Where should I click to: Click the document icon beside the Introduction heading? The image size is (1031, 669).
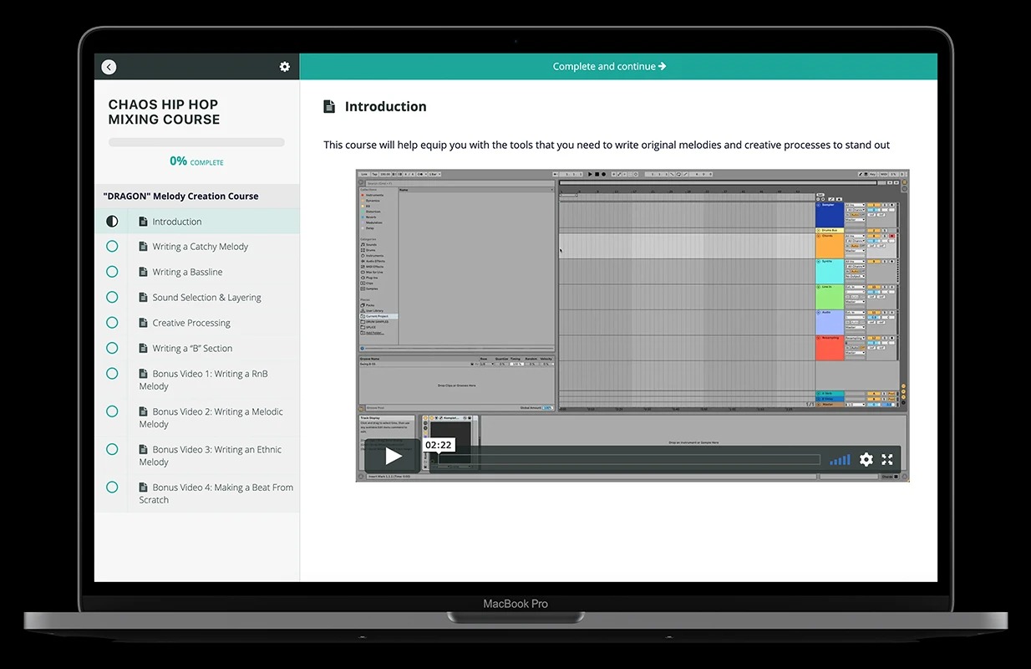[329, 107]
